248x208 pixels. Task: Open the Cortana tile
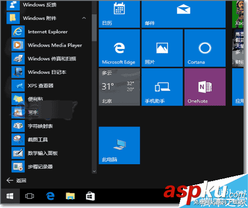[205, 48]
